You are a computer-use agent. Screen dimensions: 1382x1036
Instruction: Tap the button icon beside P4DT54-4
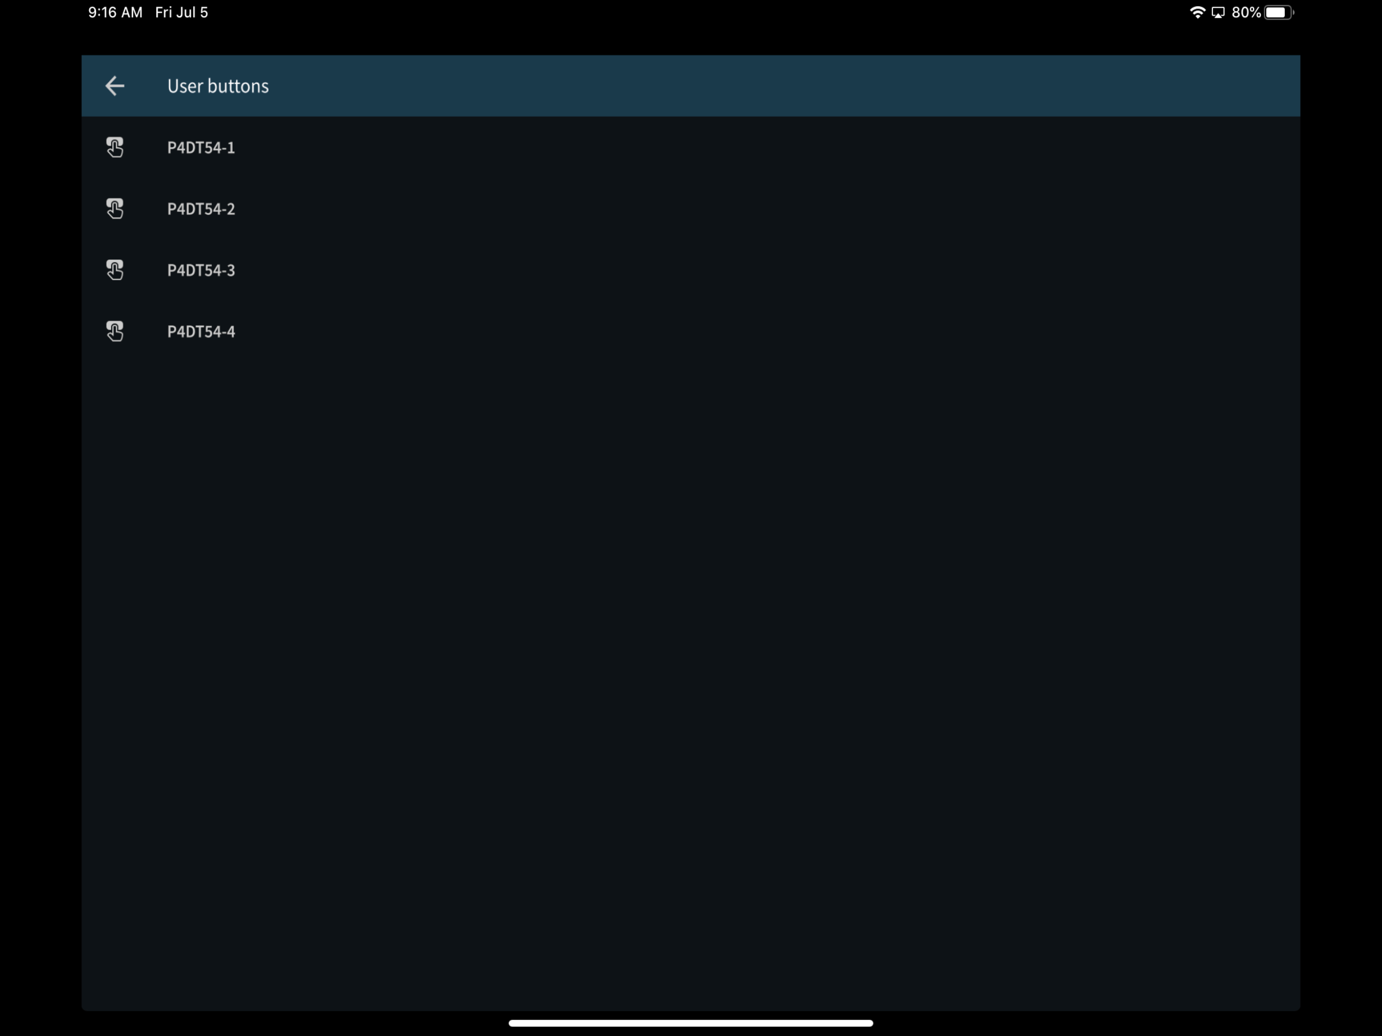point(114,331)
